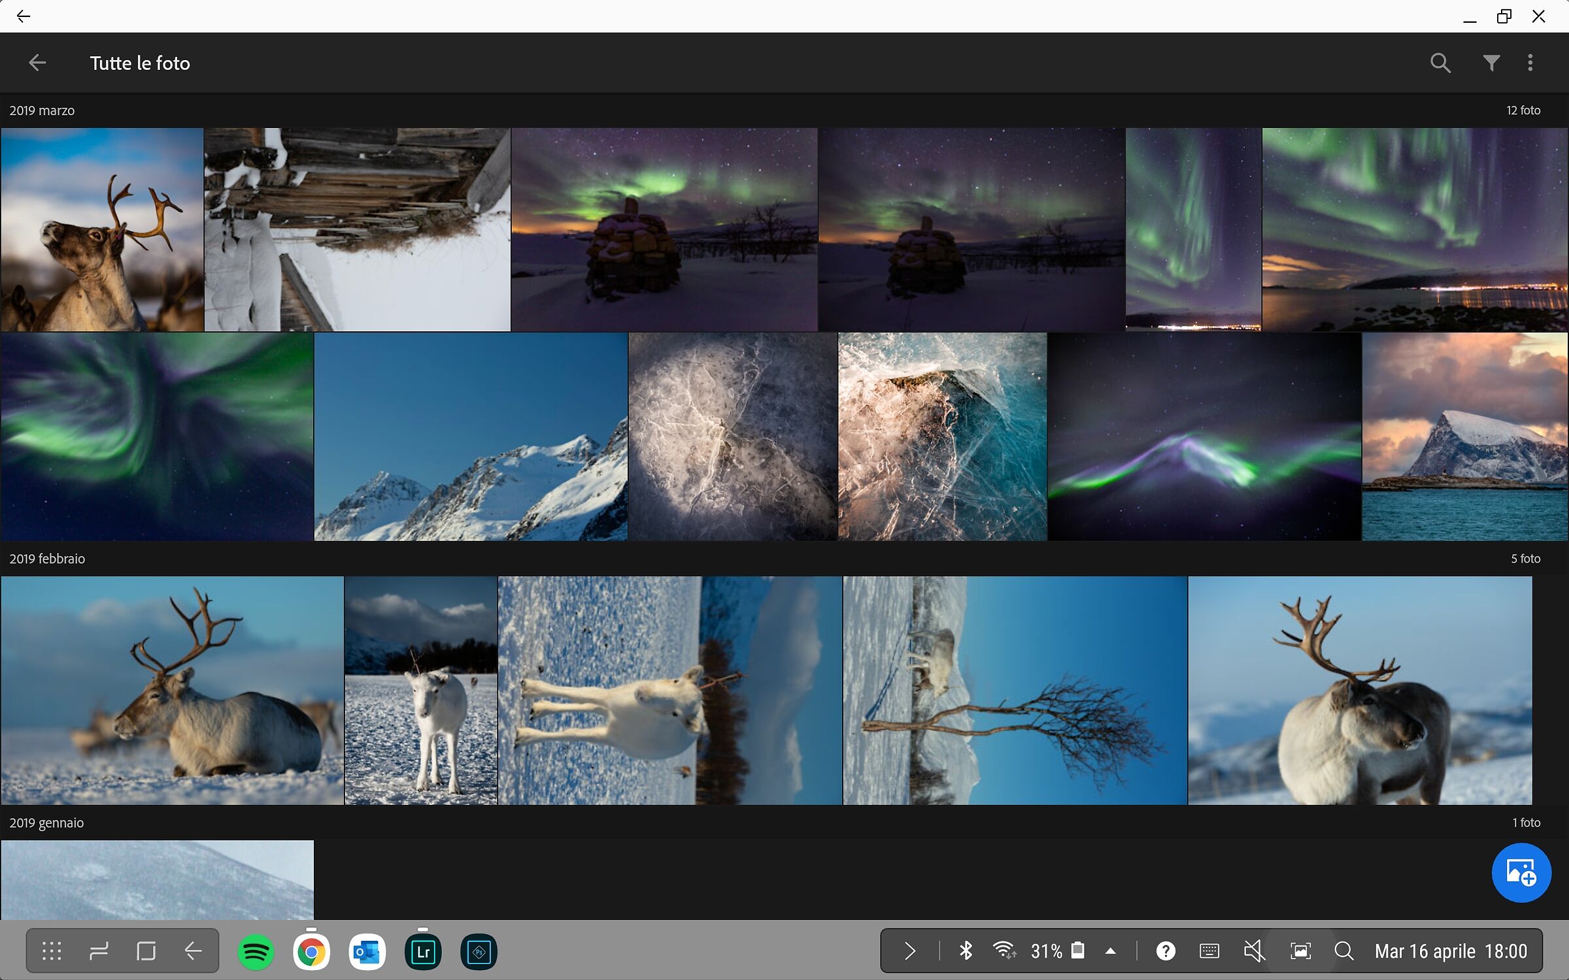Screen dimensions: 1569x980
Task: Expand the tray with the up arrow
Action: tap(1111, 951)
